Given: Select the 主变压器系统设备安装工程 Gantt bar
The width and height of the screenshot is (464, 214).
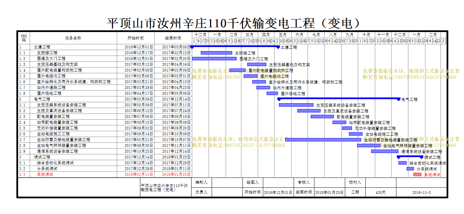Looking at the screenshot, I should point(296,105).
